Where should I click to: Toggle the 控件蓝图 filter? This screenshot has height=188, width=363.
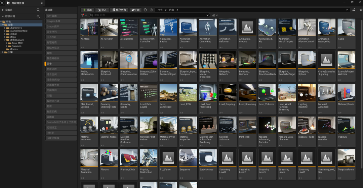pos(61,16)
